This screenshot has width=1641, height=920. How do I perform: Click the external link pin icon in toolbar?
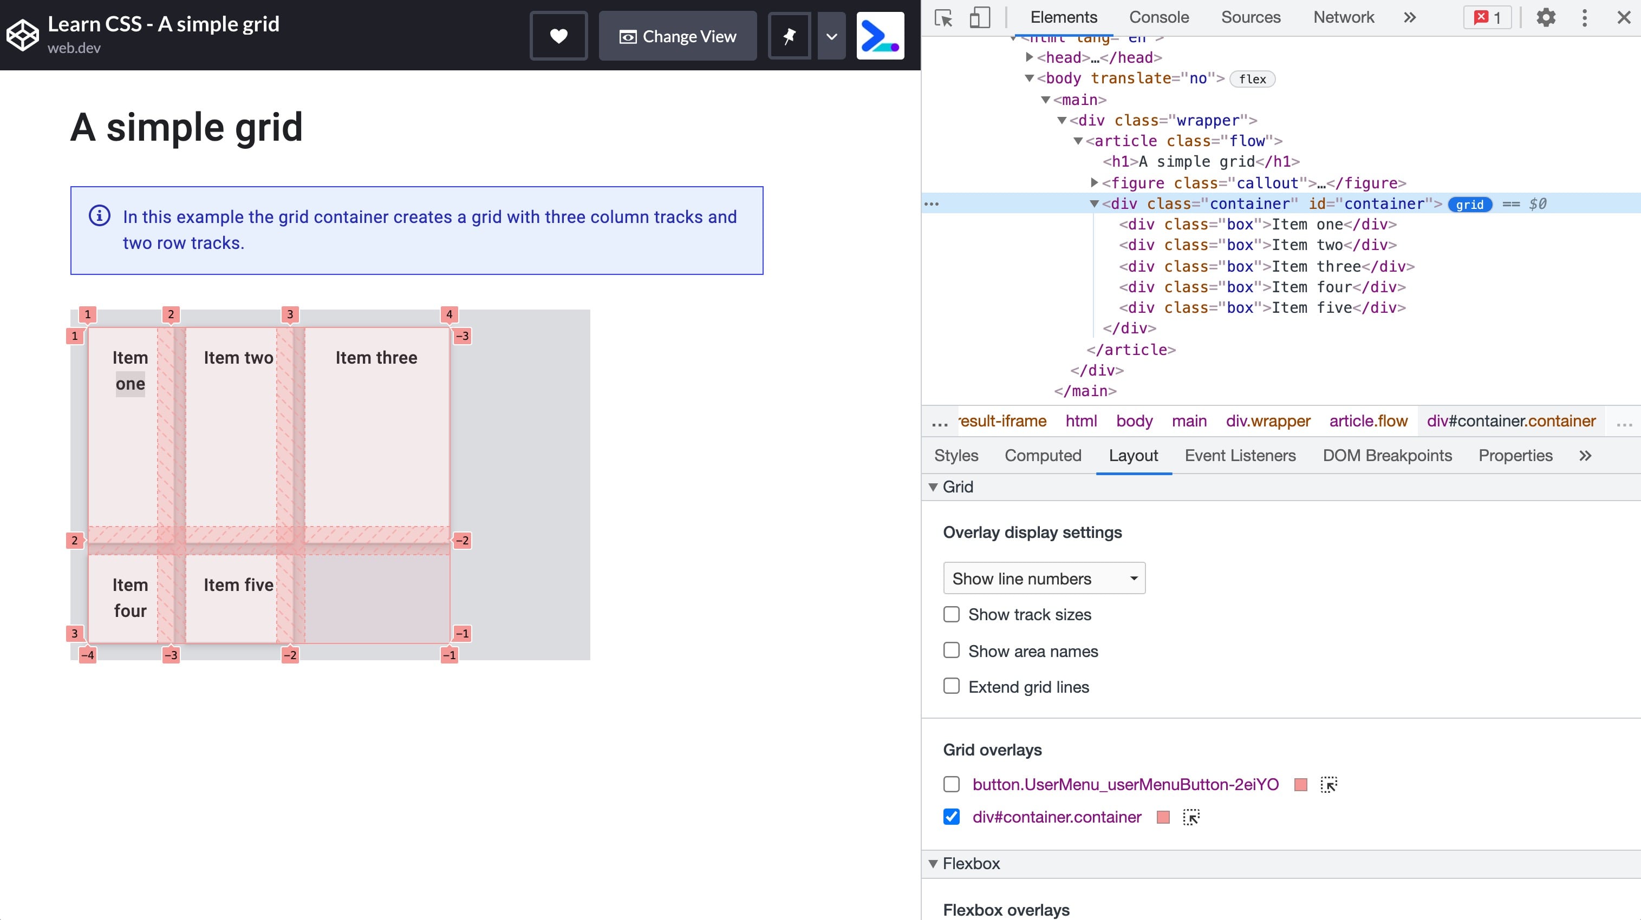[789, 36]
